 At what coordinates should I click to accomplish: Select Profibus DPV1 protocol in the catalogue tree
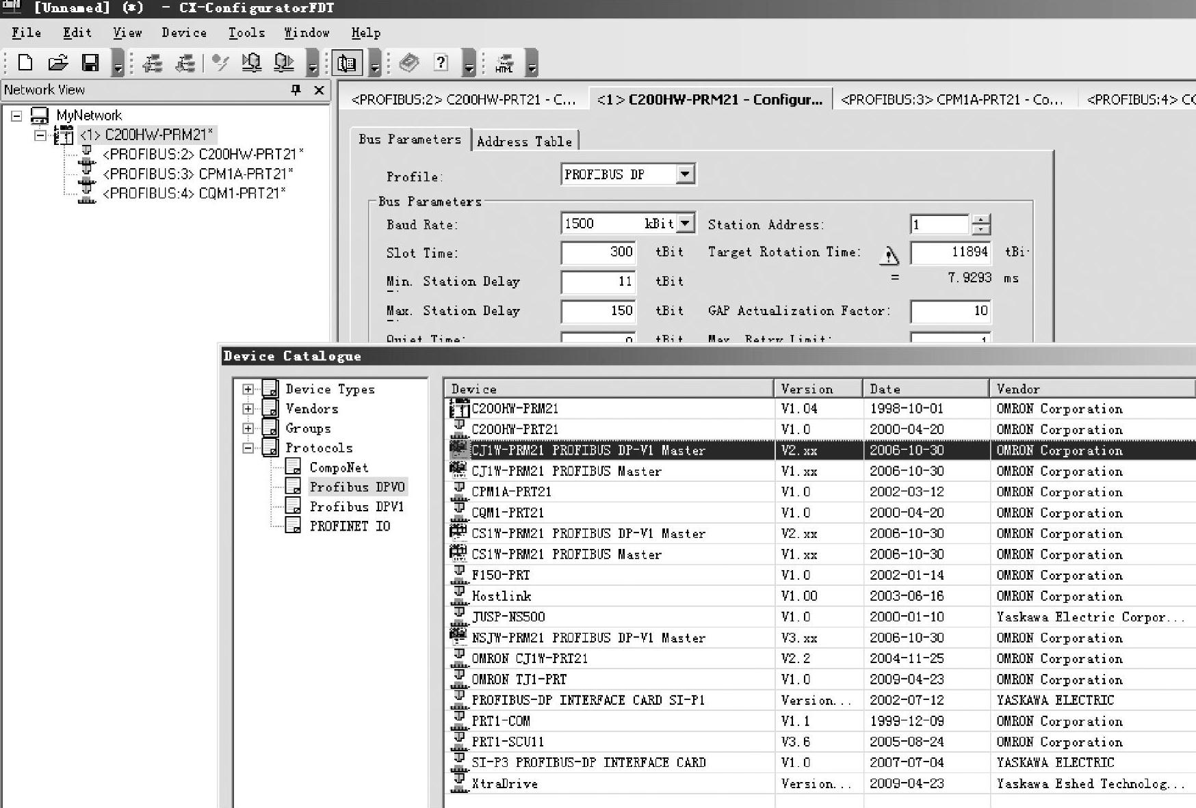click(x=356, y=507)
